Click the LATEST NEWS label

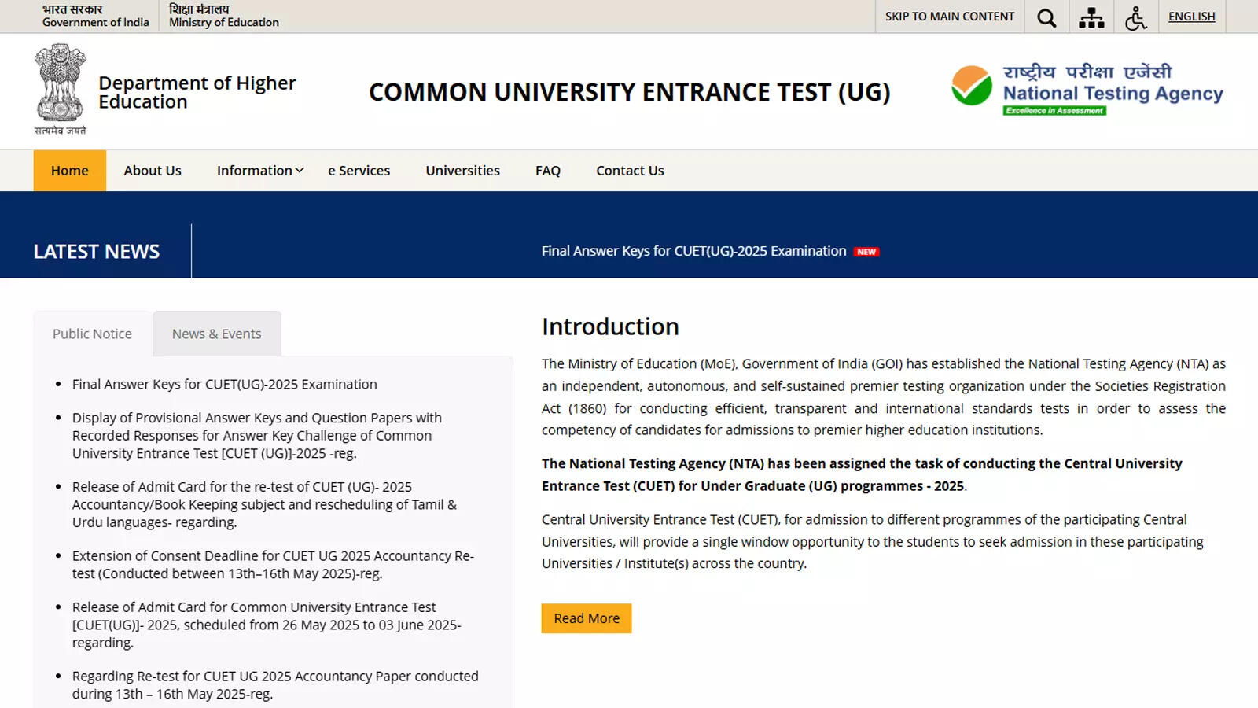coord(96,251)
